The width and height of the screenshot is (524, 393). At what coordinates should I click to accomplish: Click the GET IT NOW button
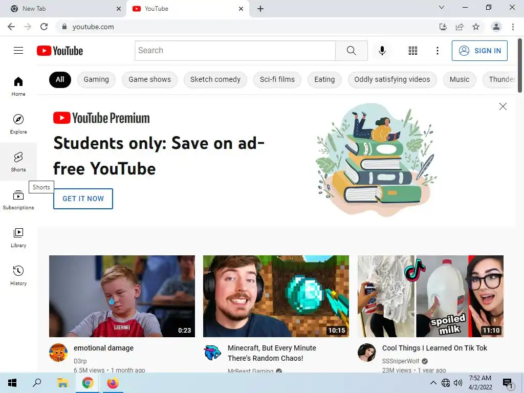tap(83, 199)
